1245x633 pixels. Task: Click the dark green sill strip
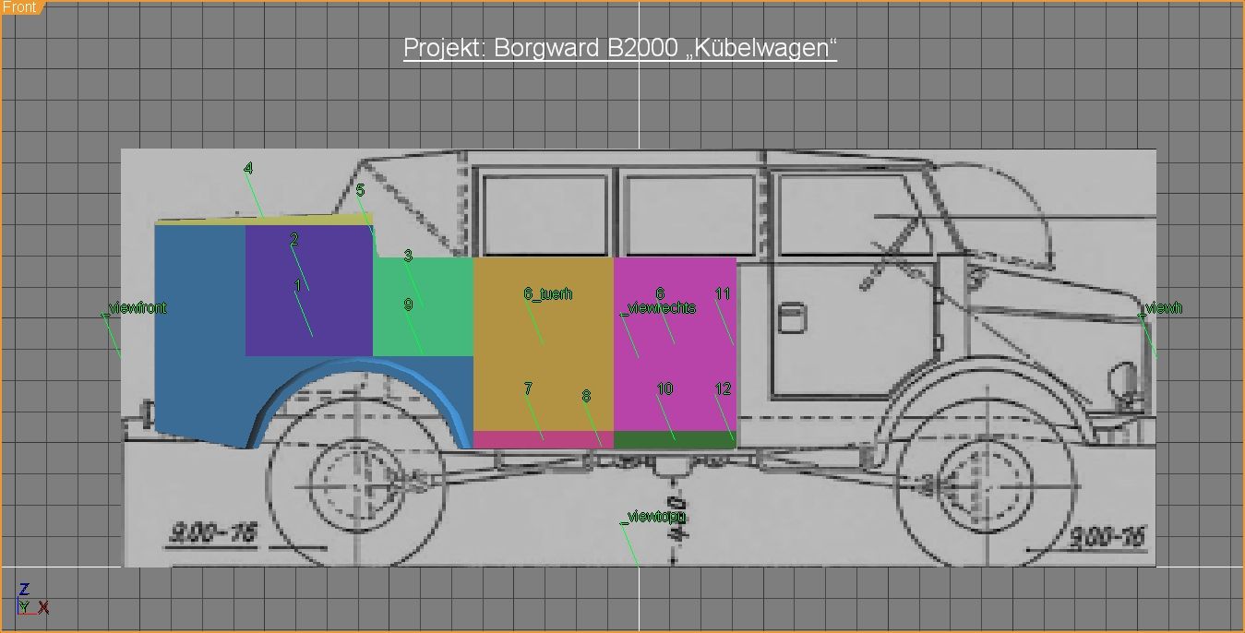(x=675, y=439)
